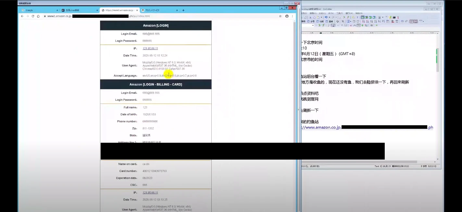The height and width of the screenshot is (212, 462).
Task: Open the 帮助(H) menu in EmEditor
Action: [359, 13]
